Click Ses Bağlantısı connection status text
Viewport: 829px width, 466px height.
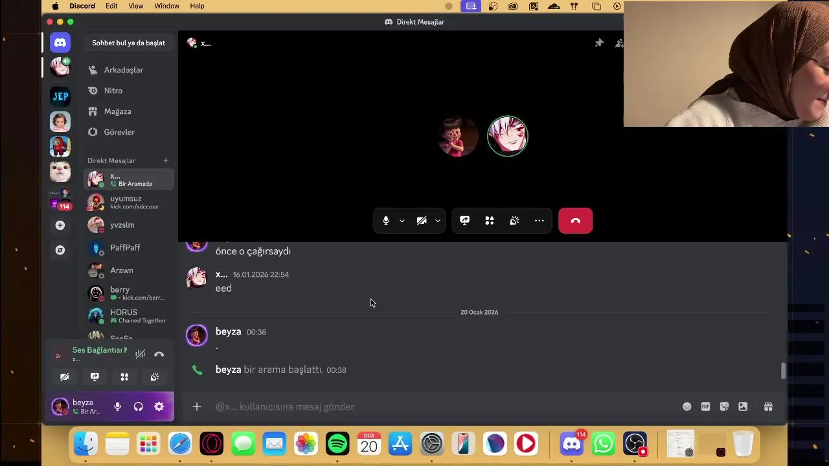(x=100, y=350)
